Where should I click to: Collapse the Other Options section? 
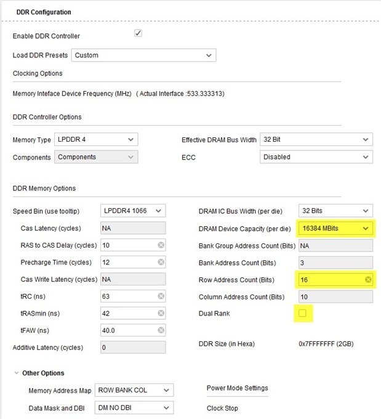point(16,373)
